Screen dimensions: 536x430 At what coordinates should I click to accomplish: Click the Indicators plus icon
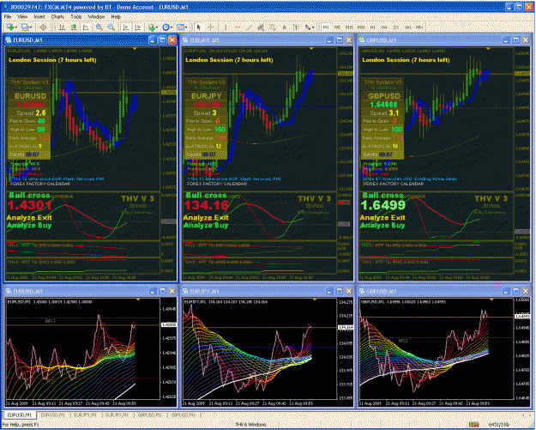coord(151,27)
